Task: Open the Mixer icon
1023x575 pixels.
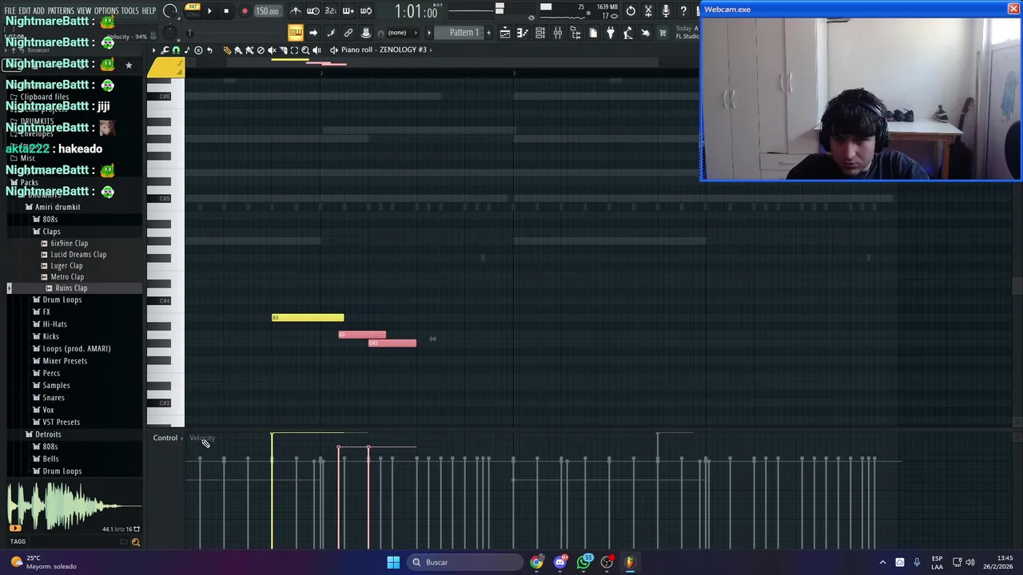Action: [558, 33]
